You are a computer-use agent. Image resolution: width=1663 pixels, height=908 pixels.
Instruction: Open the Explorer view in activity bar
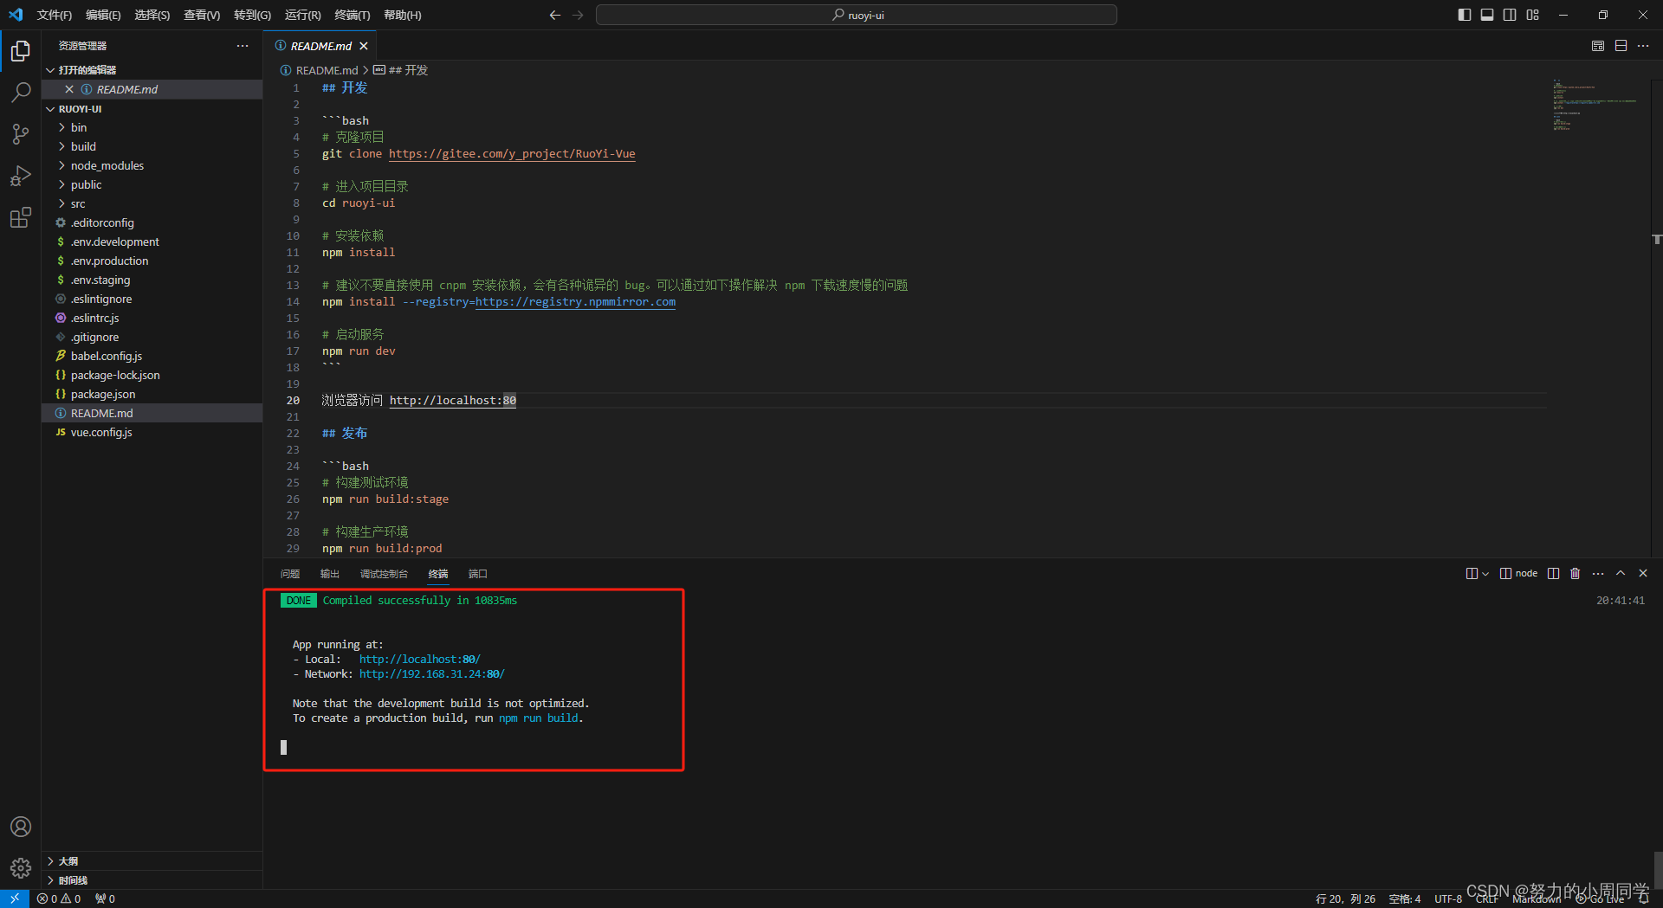point(21,52)
